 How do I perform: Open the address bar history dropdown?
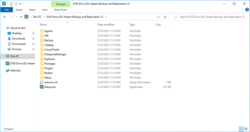158,17
